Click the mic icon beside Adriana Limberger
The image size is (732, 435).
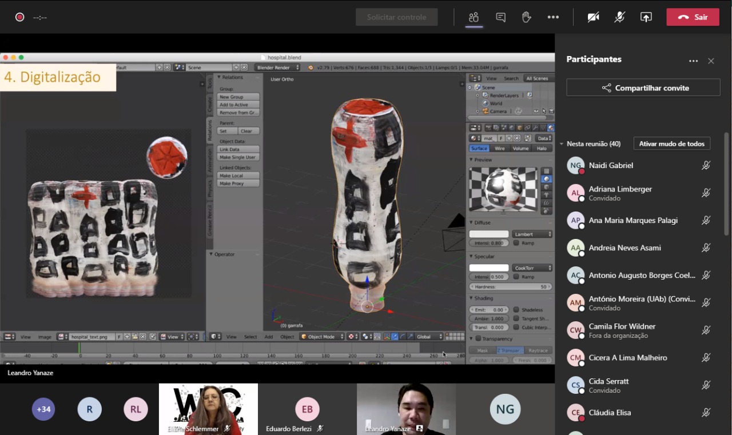[706, 193]
